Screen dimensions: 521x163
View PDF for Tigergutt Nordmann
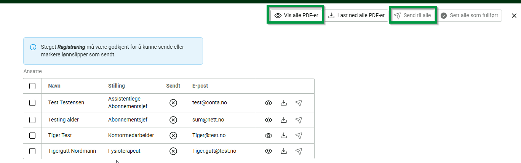tap(268, 151)
